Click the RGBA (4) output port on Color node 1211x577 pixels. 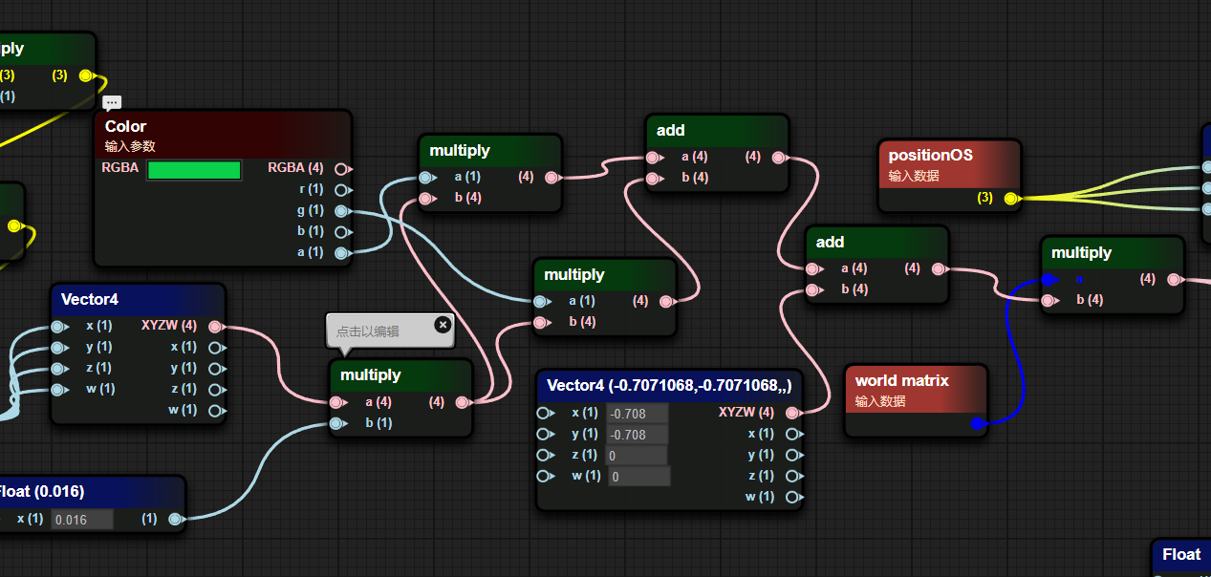[342, 168]
